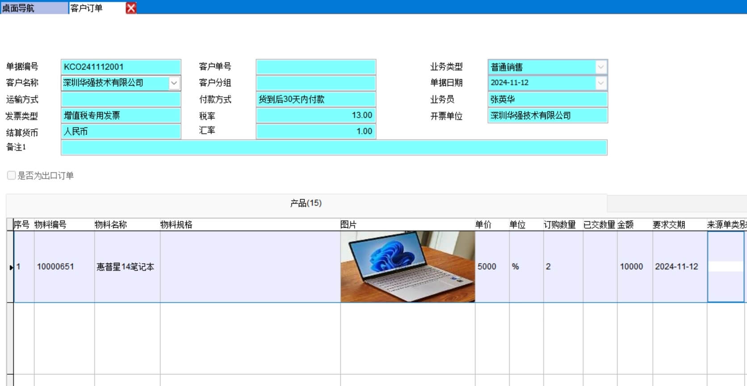Click the laptop product image thumbnail
Screen dimensions: 747x386
coord(407,267)
